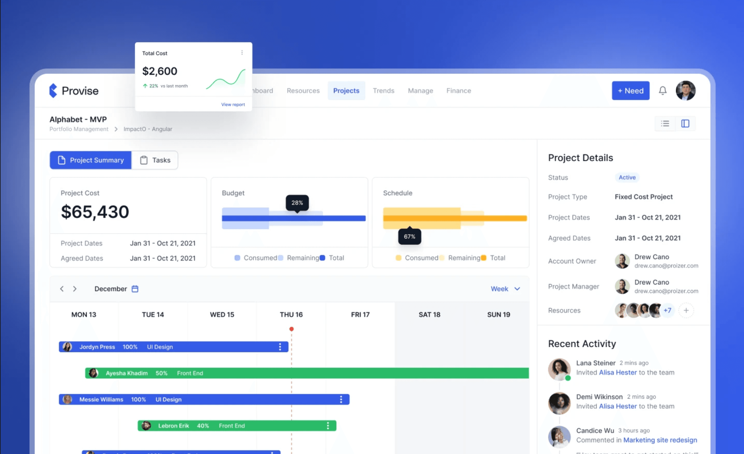
Task: Open the Manage nav tab
Action: [420, 91]
